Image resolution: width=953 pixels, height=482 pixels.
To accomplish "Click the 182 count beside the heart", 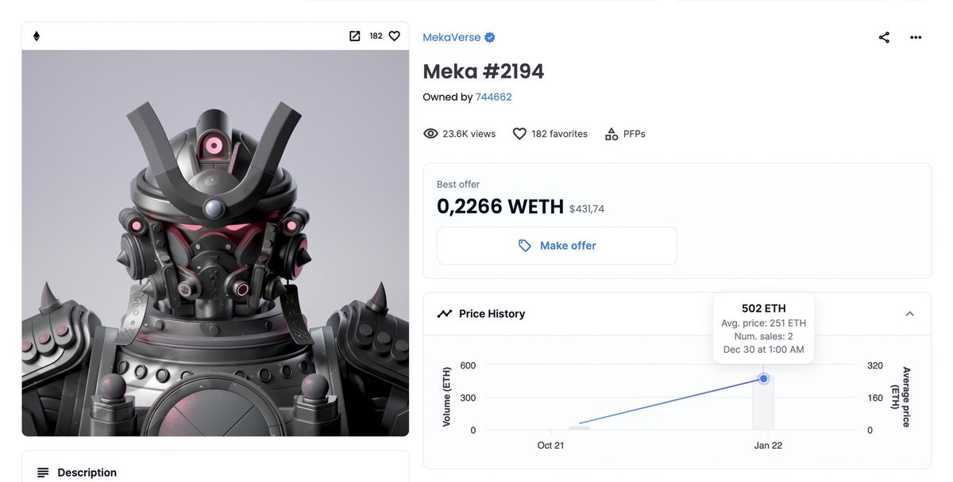I will pos(376,36).
